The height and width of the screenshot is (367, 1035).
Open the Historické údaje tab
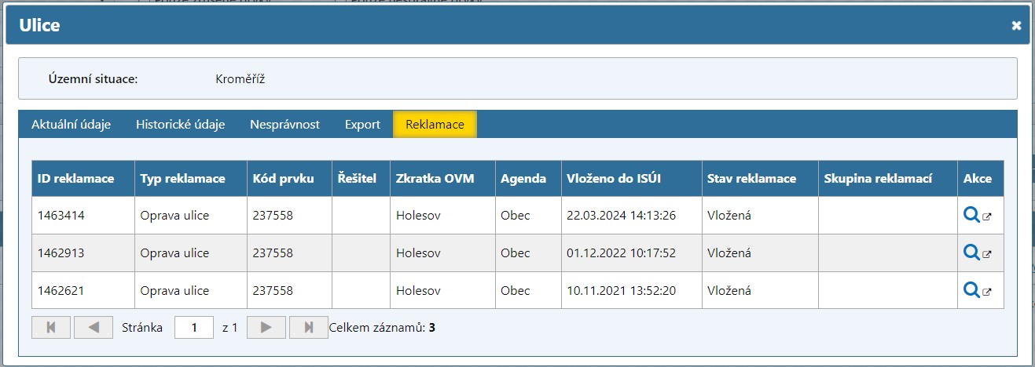181,125
